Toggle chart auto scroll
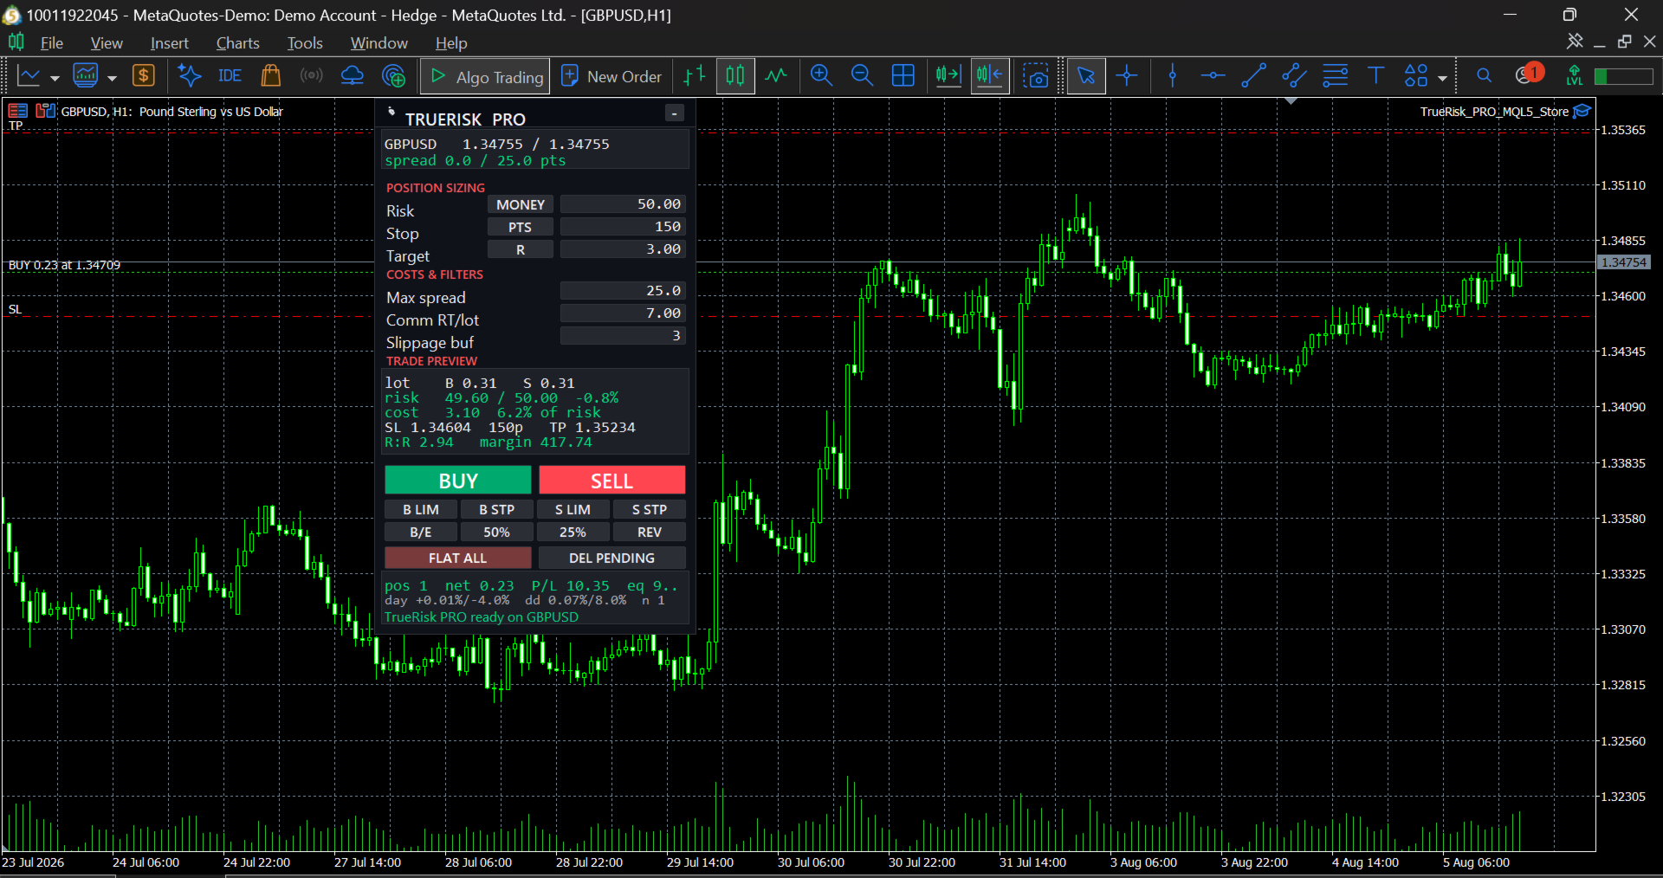 (x=948, y=76)
